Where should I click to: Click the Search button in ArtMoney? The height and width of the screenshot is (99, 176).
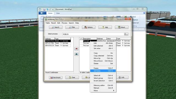[x=56, y=27]
